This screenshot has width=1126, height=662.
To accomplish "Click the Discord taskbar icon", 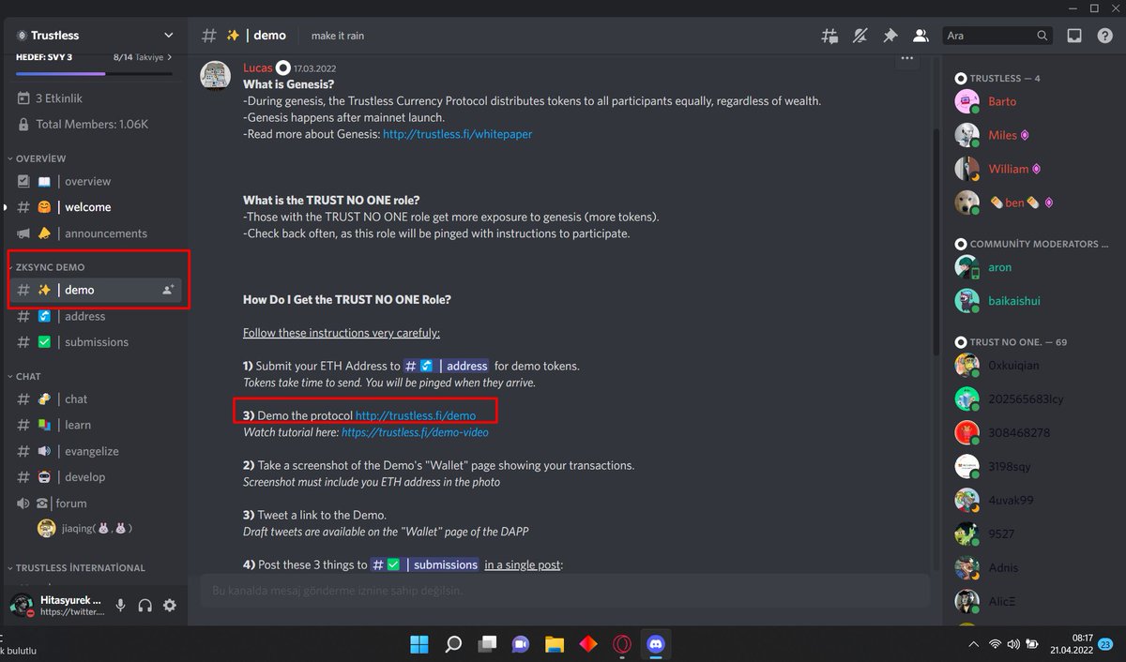I will [655, 644].
